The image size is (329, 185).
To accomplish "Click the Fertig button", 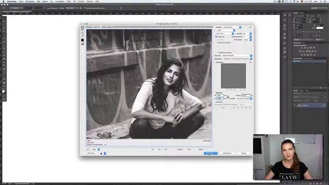I will click(x=243, y=153).
